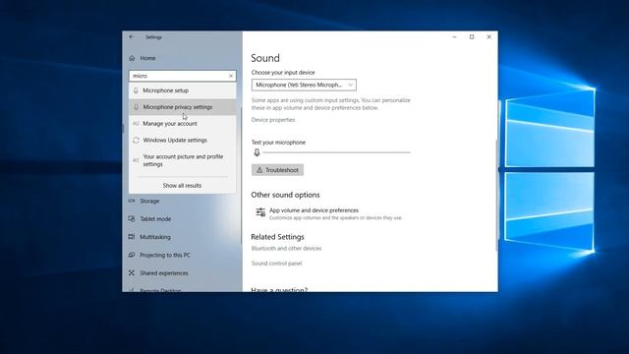This screenshot has height=354, width=629.
Task: Click the microphone icon beside test meter
Action: click(257, 152)
